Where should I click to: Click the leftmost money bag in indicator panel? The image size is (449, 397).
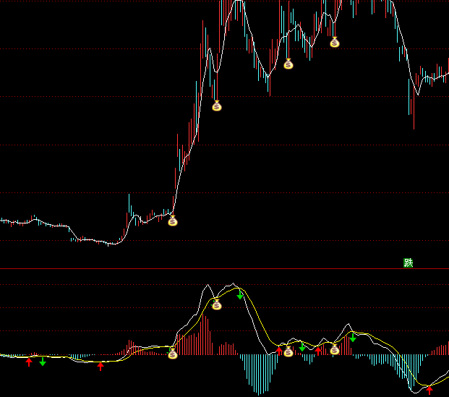tap(172, 354)
